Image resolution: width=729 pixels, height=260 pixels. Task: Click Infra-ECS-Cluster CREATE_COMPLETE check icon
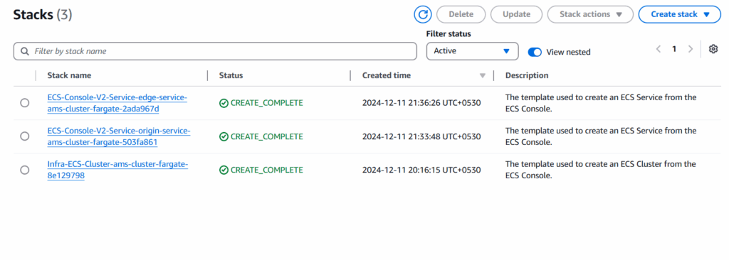point(224,170)
